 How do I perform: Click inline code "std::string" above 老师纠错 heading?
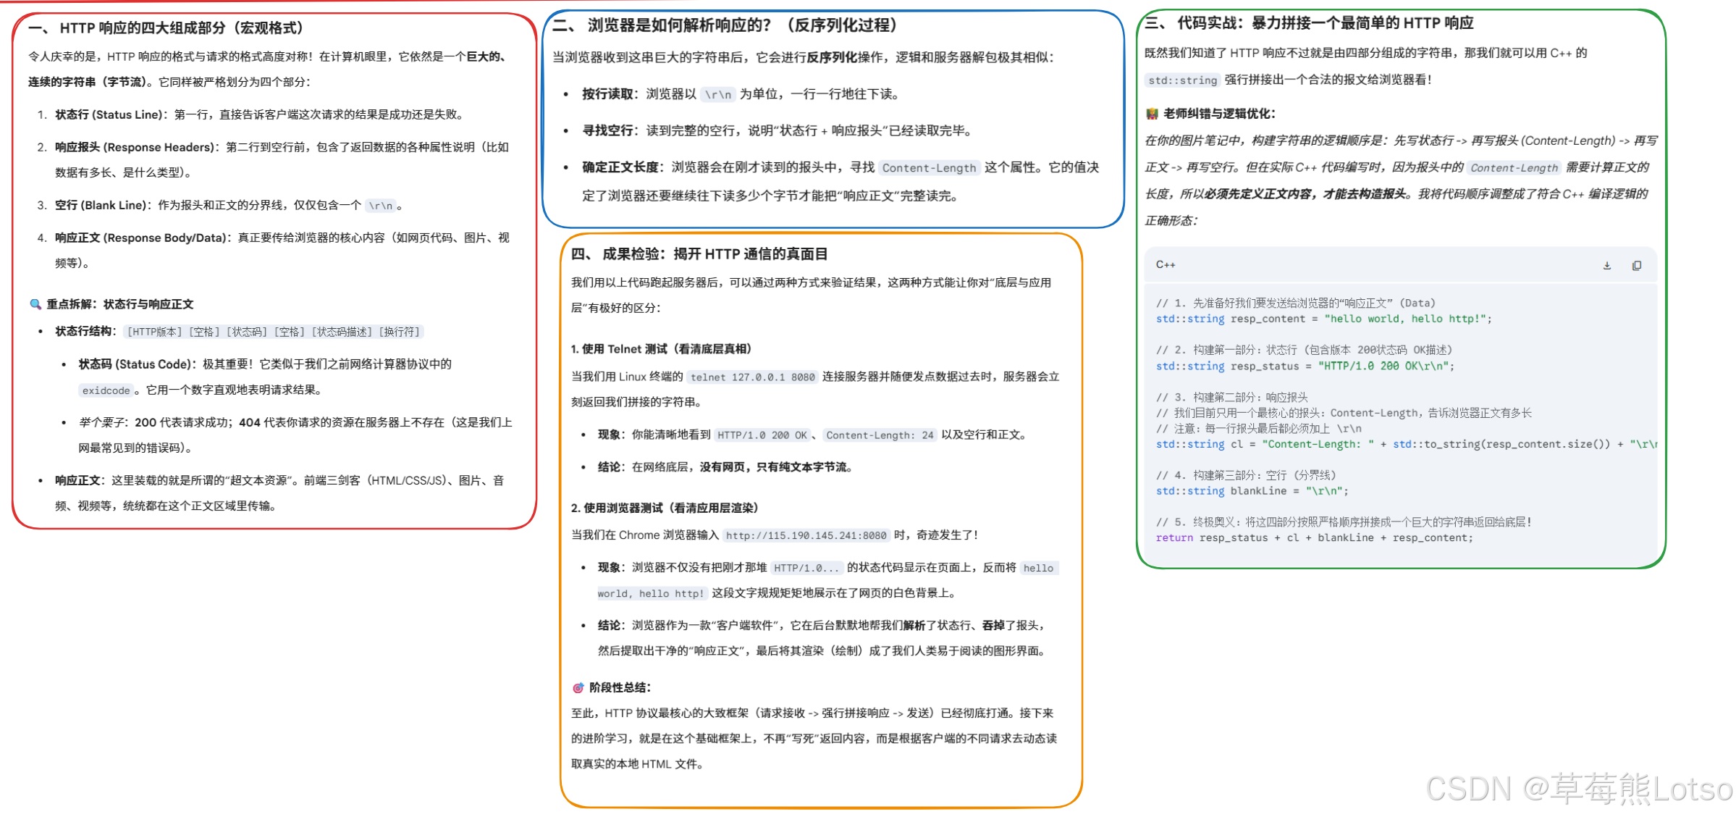1183,80
